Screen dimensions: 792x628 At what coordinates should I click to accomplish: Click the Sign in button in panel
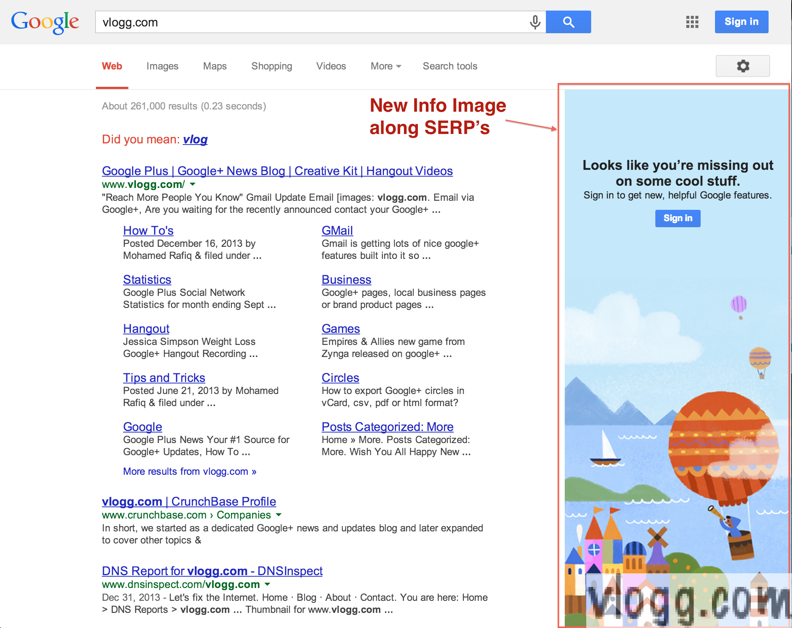(675, 218)
